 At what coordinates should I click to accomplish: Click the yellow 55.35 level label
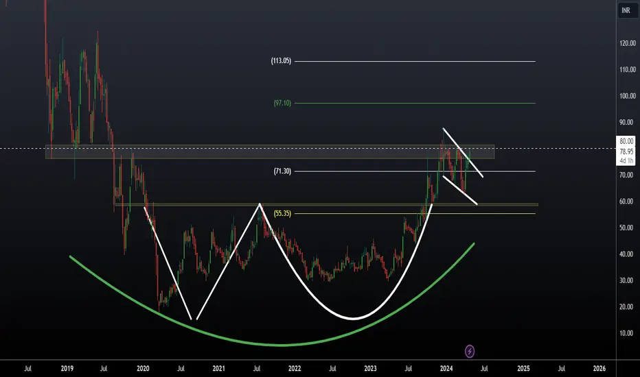(x=282, y=214)
